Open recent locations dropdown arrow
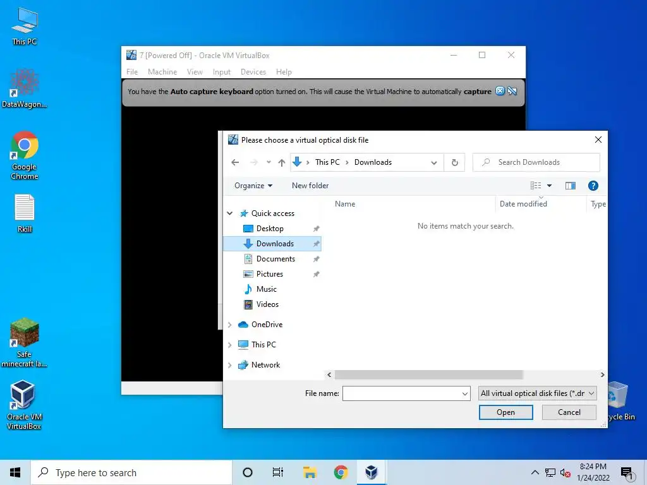Image resolution: width=647 pixels, height=485 pixels. 269,162
